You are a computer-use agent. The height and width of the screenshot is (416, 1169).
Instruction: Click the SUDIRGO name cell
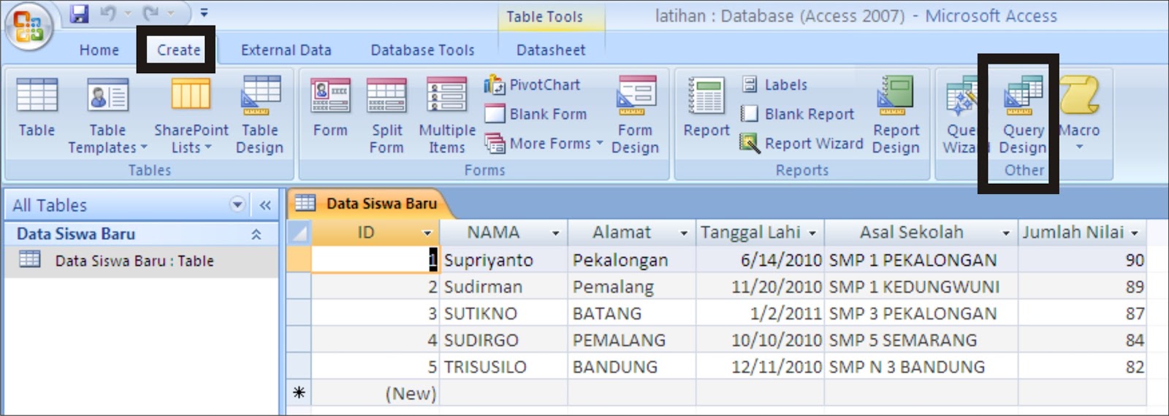[x=503, y=340]
